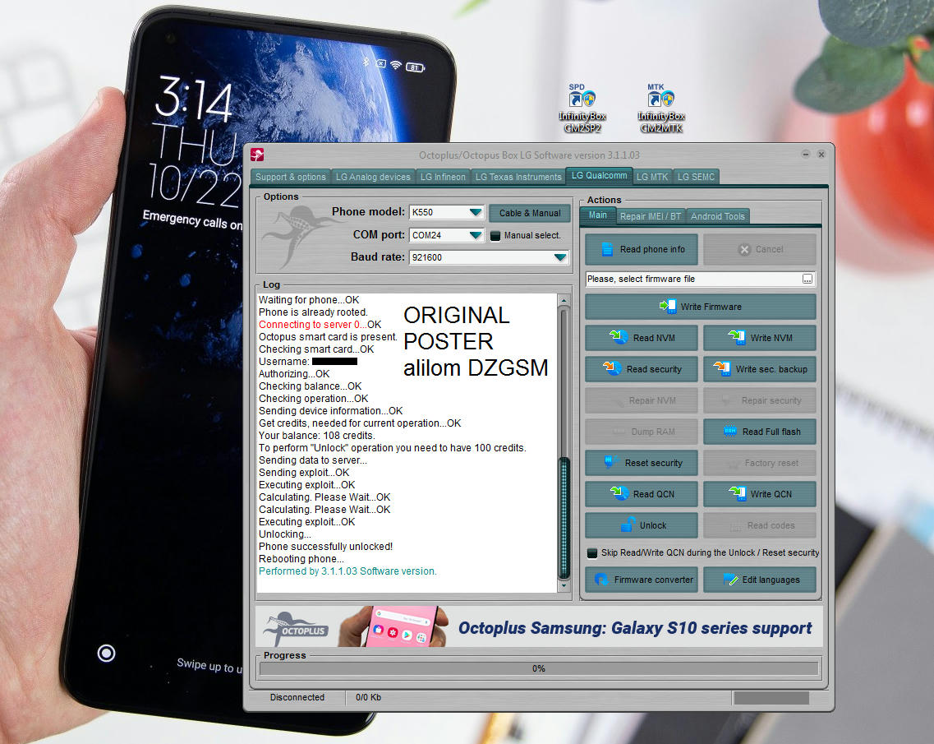Screen dimensions: 934x744
Task: Minimize the Octoplus window
Action: point(805,155)
